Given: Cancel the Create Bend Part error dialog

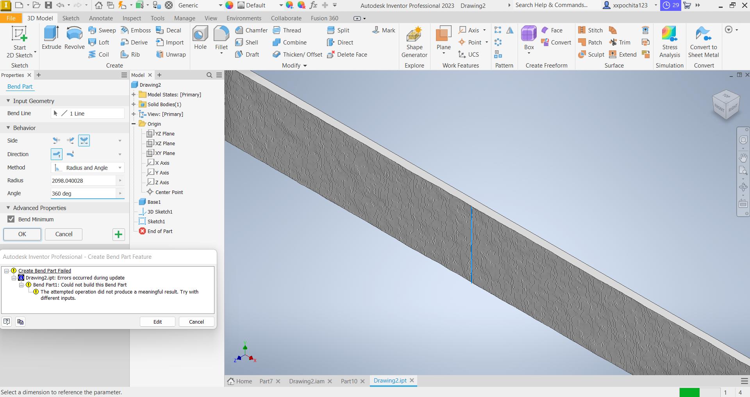Looking at the screenshot, I should click(196, 322).
